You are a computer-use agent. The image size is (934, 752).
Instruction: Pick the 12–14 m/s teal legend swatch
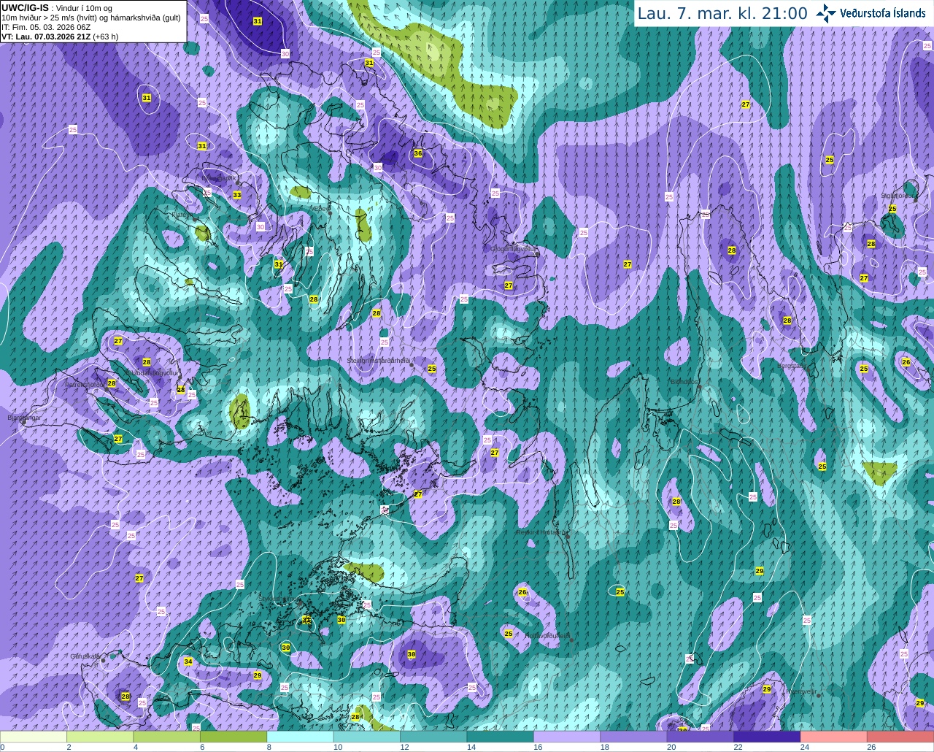[434, 737]
